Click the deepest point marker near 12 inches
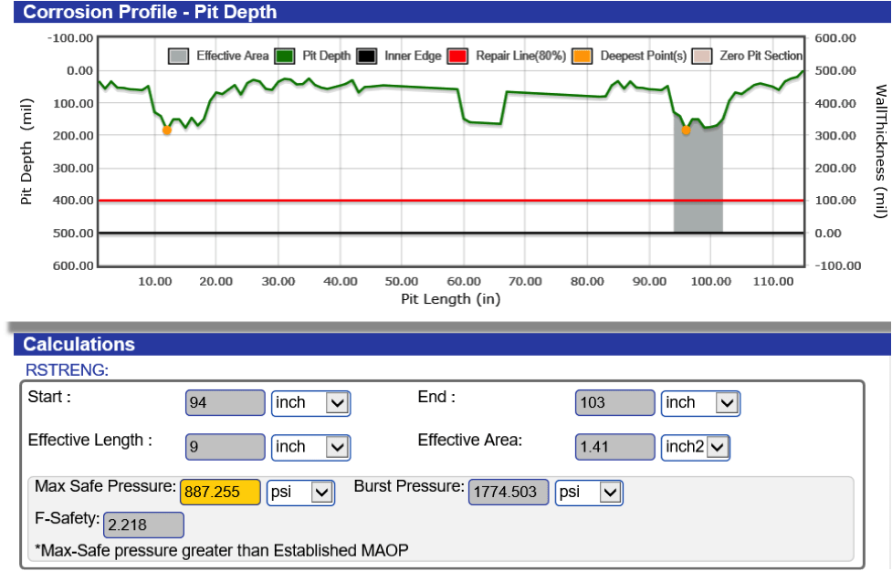The height and width of the screenshot is (571, 892). [167, 130]
